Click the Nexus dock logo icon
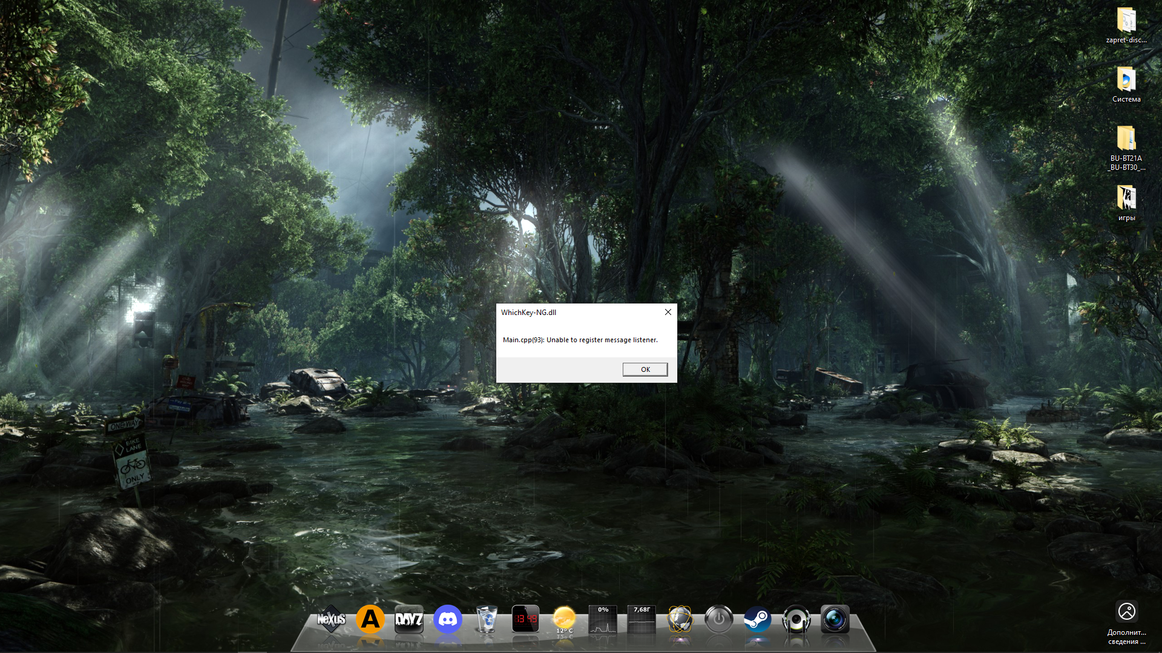This screenshot has height=653, width=1162. coord(331,619)
